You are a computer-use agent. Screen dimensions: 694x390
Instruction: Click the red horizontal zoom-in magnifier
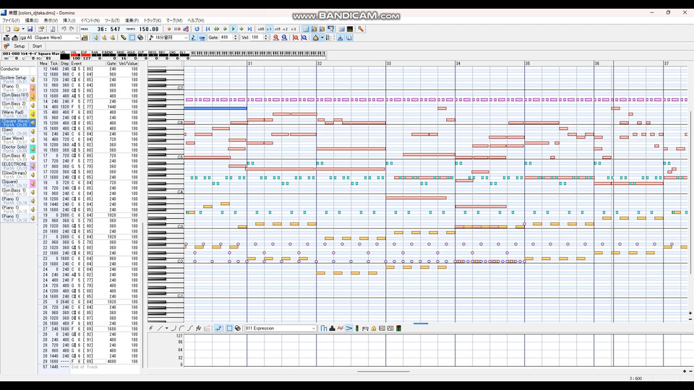point(275,38)
